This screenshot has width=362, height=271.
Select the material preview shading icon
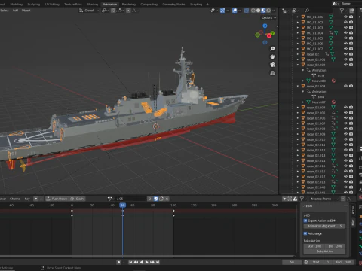pos(263,11)
